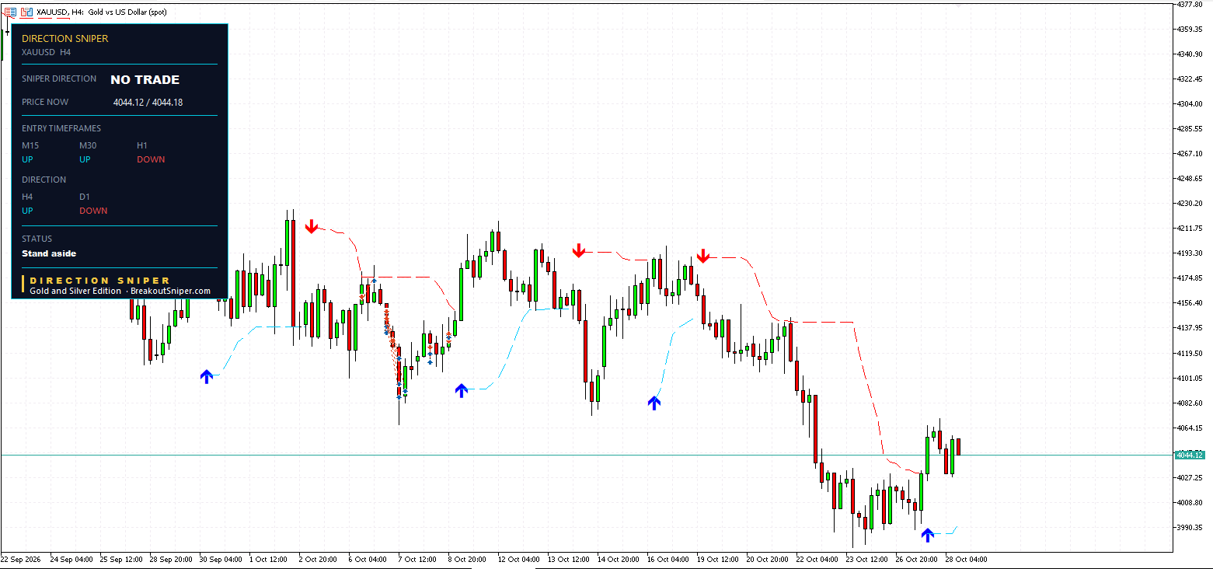Click the ENTRY TIMEFRAMES label
Image resolution: width=1213 pixels, height=569 pixels.
click(61, 128)
